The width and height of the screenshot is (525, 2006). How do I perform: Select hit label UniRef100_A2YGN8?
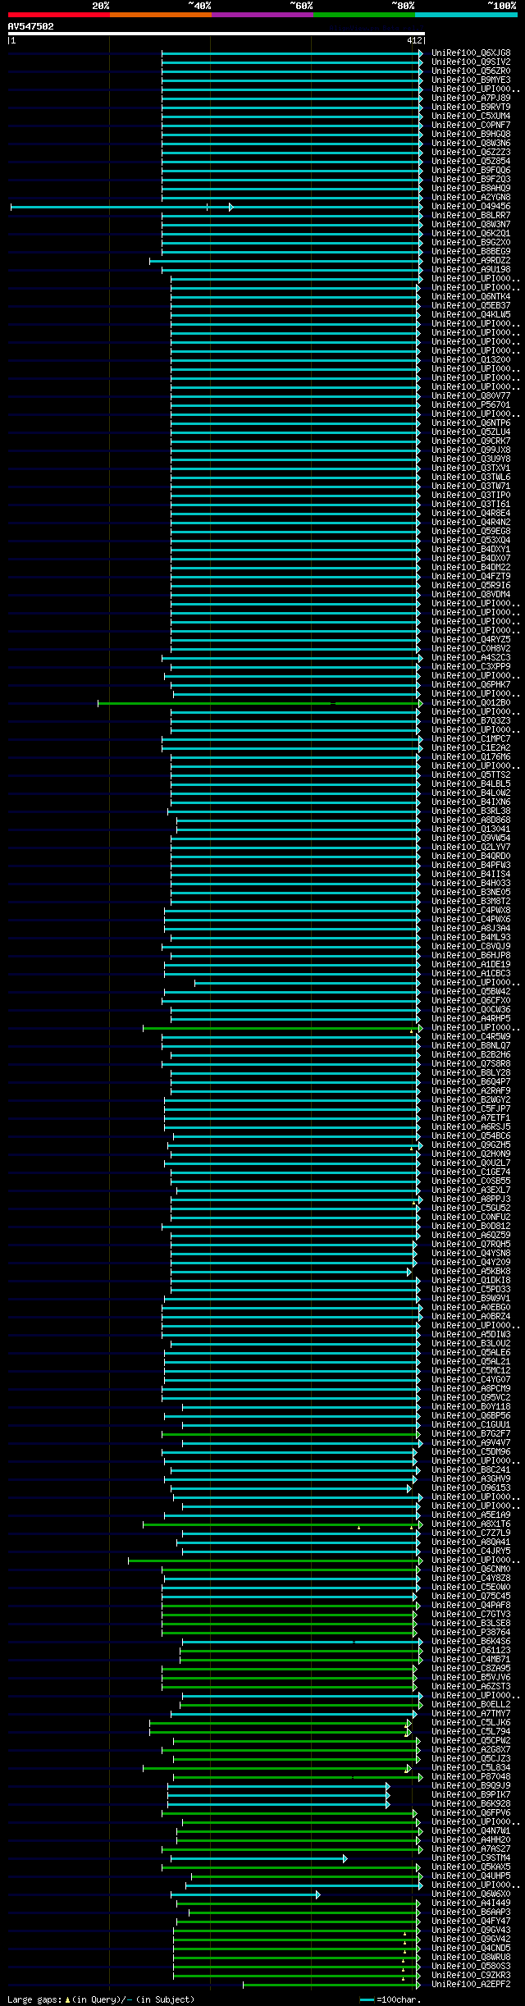pos(471,198)
